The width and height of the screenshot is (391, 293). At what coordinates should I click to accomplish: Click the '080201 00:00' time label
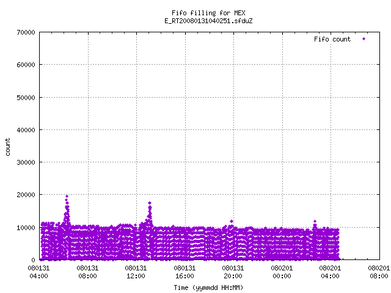pyautogui.click(x=282, y=272)
